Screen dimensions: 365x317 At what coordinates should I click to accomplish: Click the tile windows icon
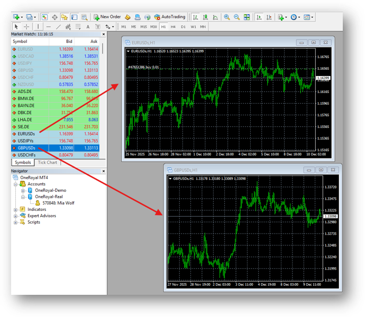click(245, 17)
